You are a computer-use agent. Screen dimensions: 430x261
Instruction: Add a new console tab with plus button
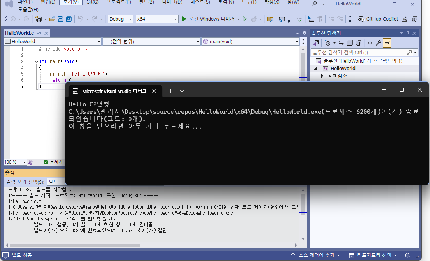click(x=170, y=91)
